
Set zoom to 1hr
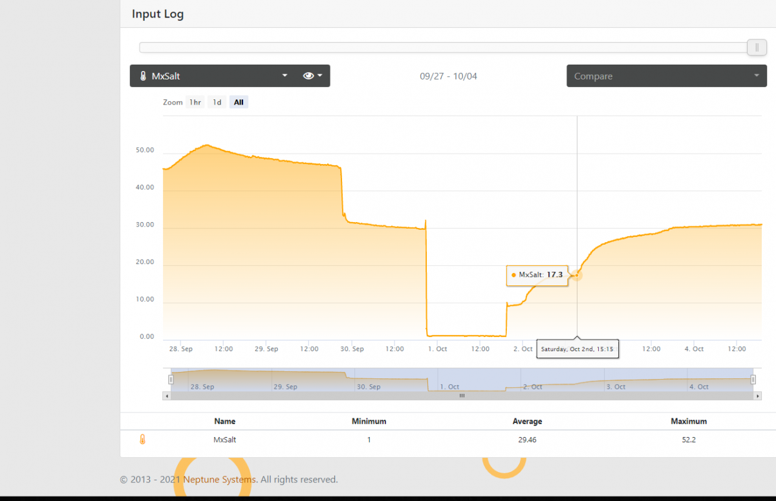point(195,102)
